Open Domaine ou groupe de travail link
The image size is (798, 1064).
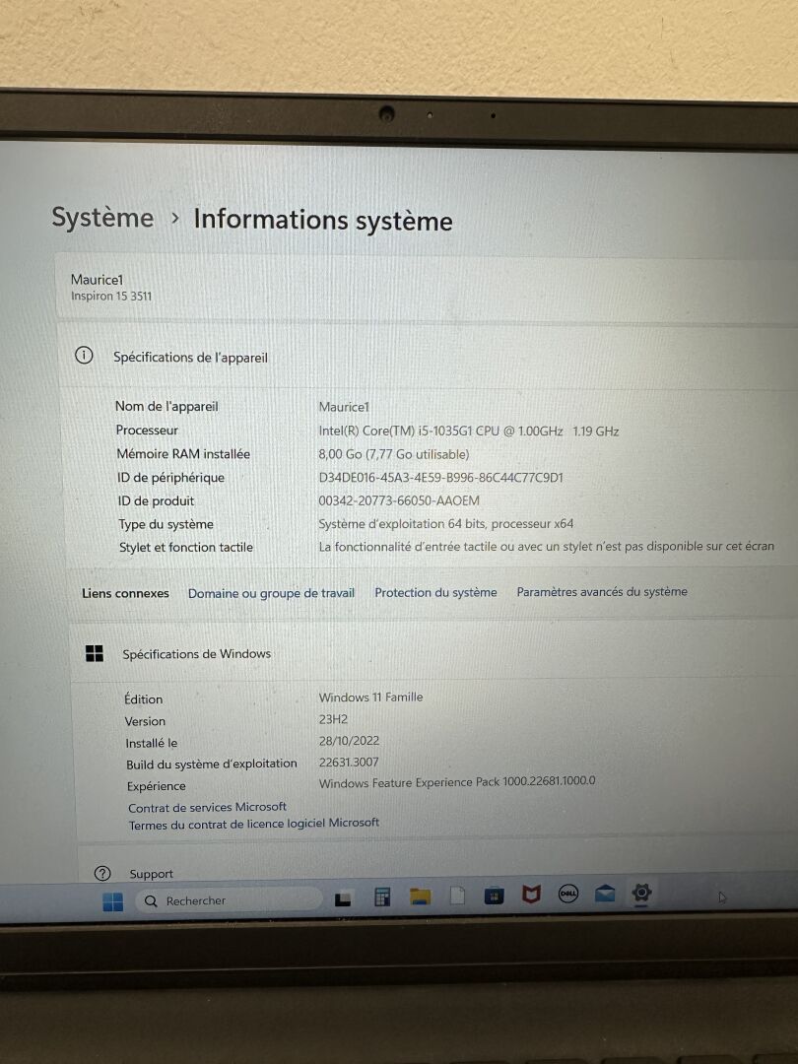tap(272, 593)
